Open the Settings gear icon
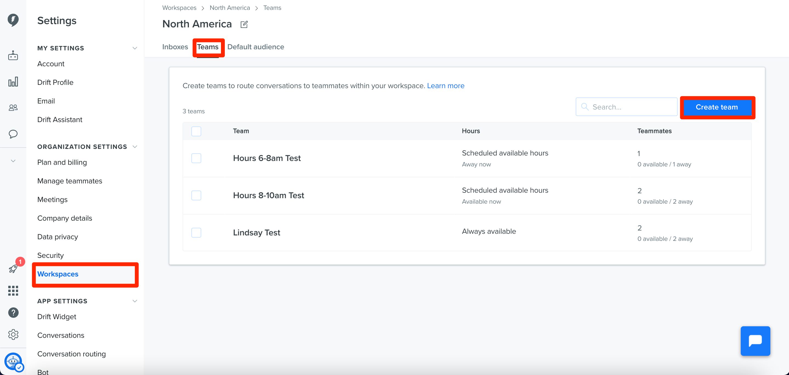 13,334
